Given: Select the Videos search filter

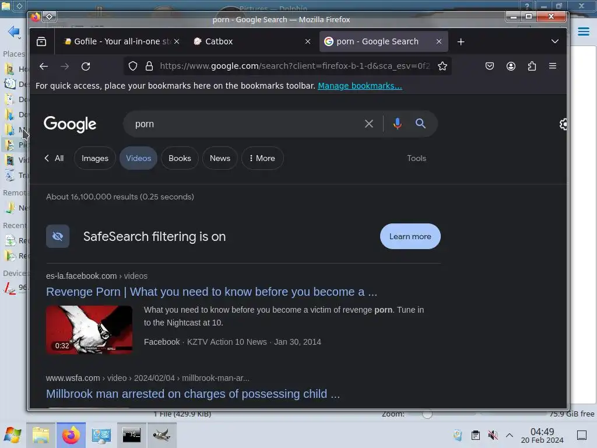Looking at the screenshot, I should point(139,158).
